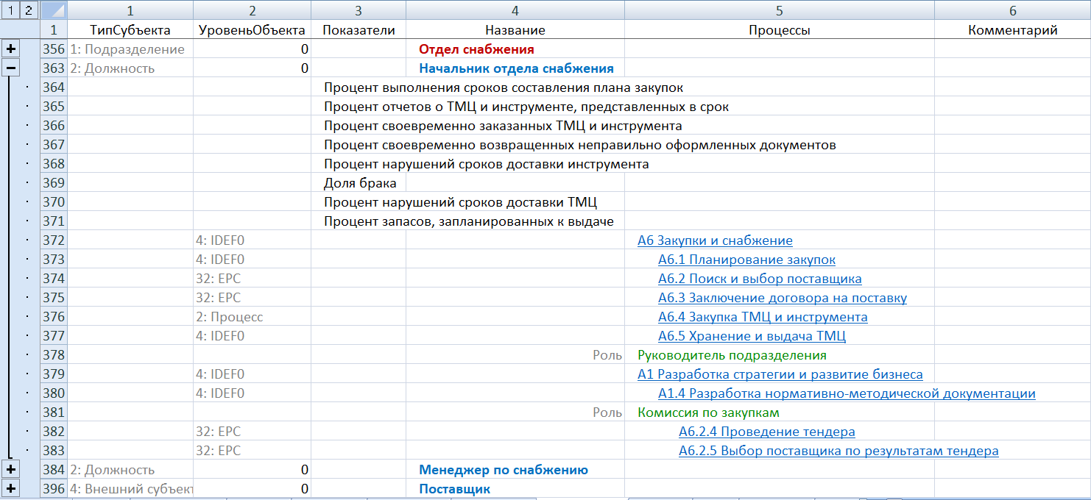Viewport: 1091px width, 500px height.
Task: Click the select-all corner triangle
Action: click(53, 10)
